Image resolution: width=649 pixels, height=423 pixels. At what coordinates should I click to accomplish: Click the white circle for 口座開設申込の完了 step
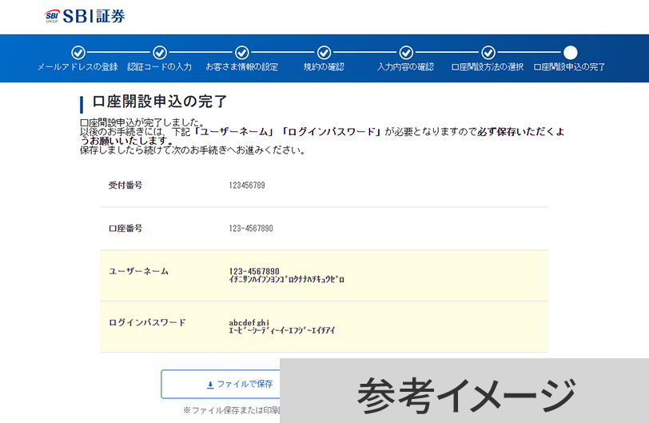pos(570,53)
